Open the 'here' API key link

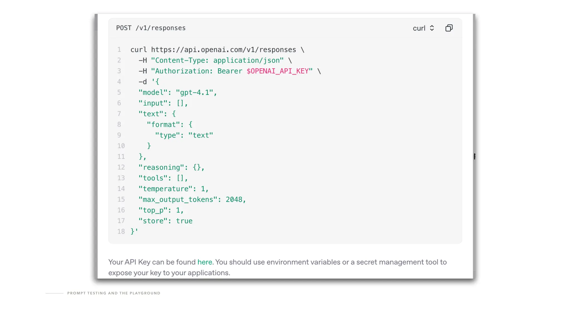coord(205,262)
